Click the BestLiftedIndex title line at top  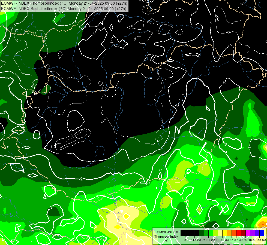tap(64, 8)
